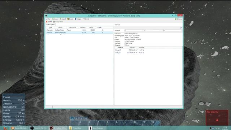
Task: Select game hotbar slot 2
Action: 83,123
